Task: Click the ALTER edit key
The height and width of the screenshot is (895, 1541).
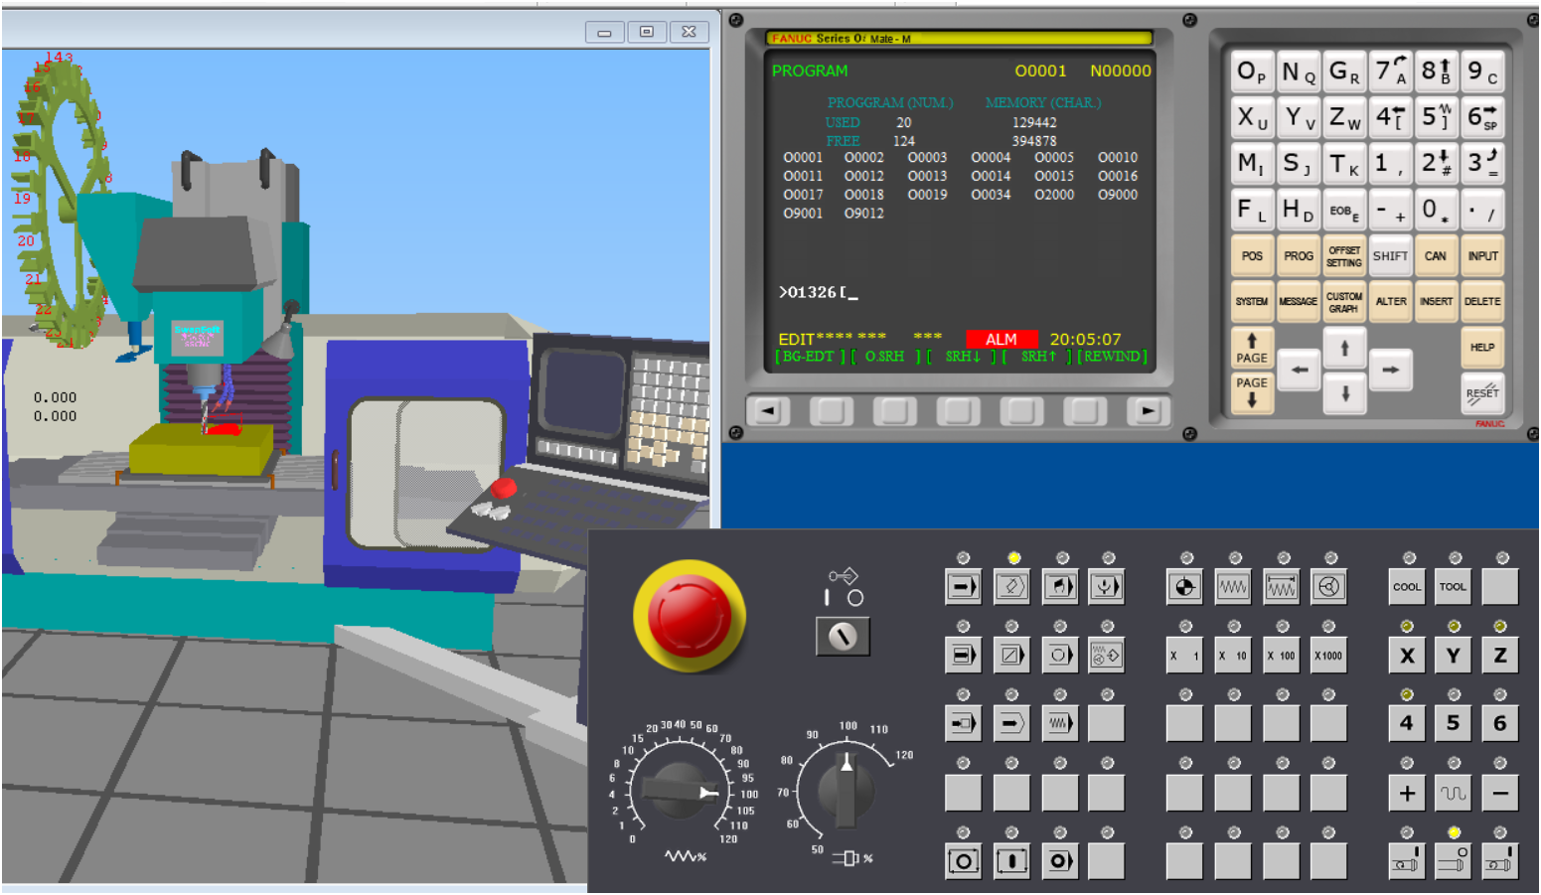Action: pyautogui.click(x=1390, y=301)
